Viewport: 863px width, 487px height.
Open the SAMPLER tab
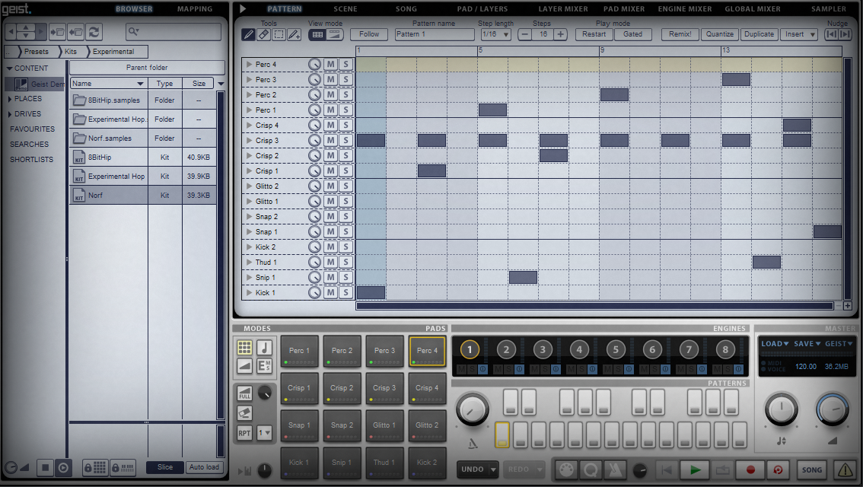(829, 9)
